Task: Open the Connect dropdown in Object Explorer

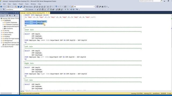Action: tap(3, 16)
